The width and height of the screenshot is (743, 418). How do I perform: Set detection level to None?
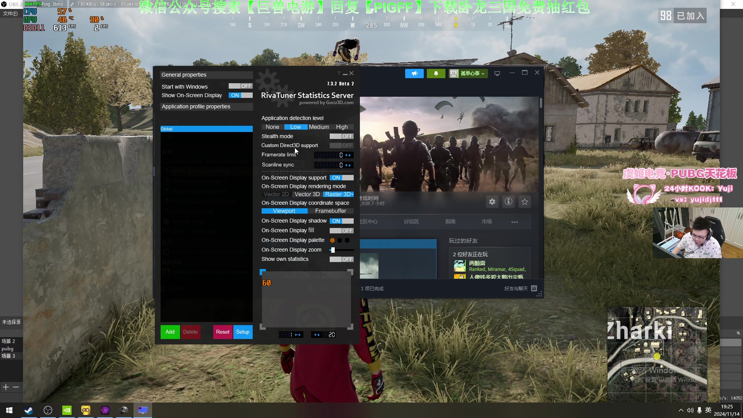click(x=272, y=127)
